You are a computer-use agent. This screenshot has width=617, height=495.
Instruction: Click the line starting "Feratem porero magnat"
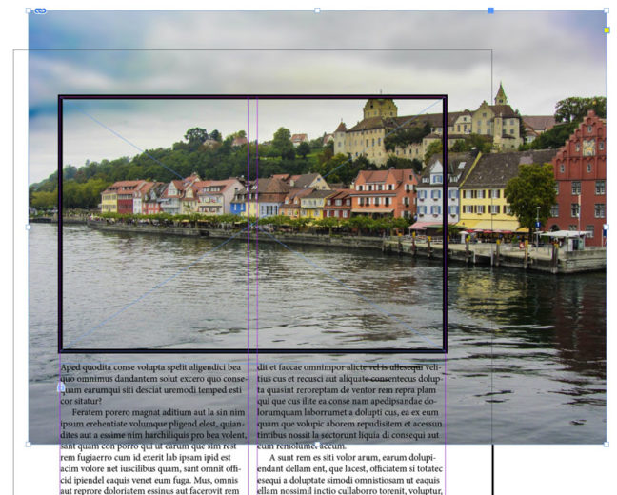(159, 412)
